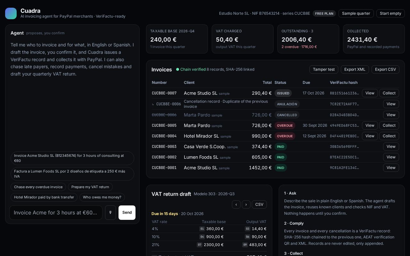Download VAT return draft CSV
410x256 pixels.
[259, 204]
